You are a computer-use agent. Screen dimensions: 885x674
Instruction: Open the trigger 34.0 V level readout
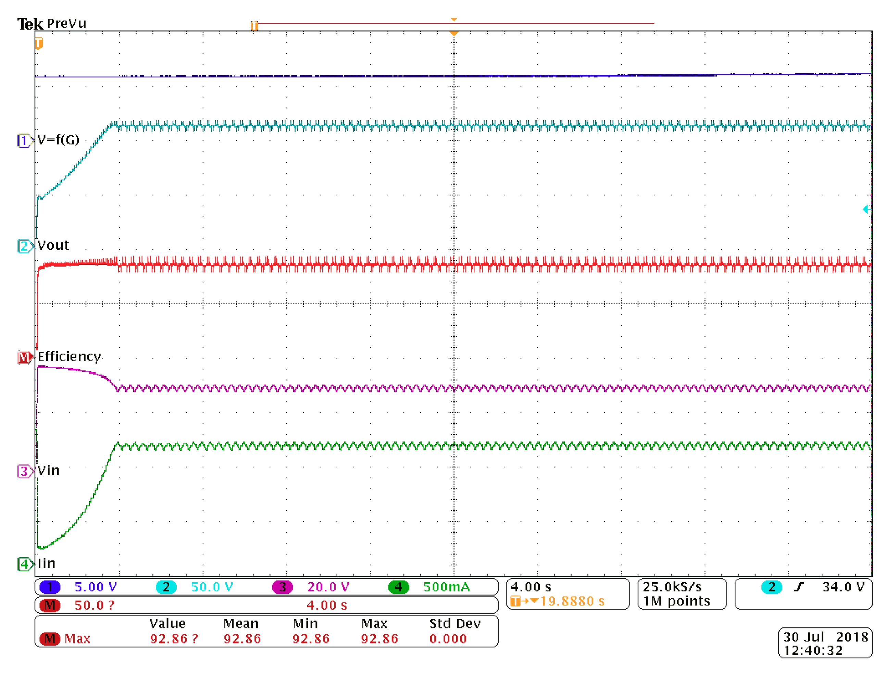[843, 587]
